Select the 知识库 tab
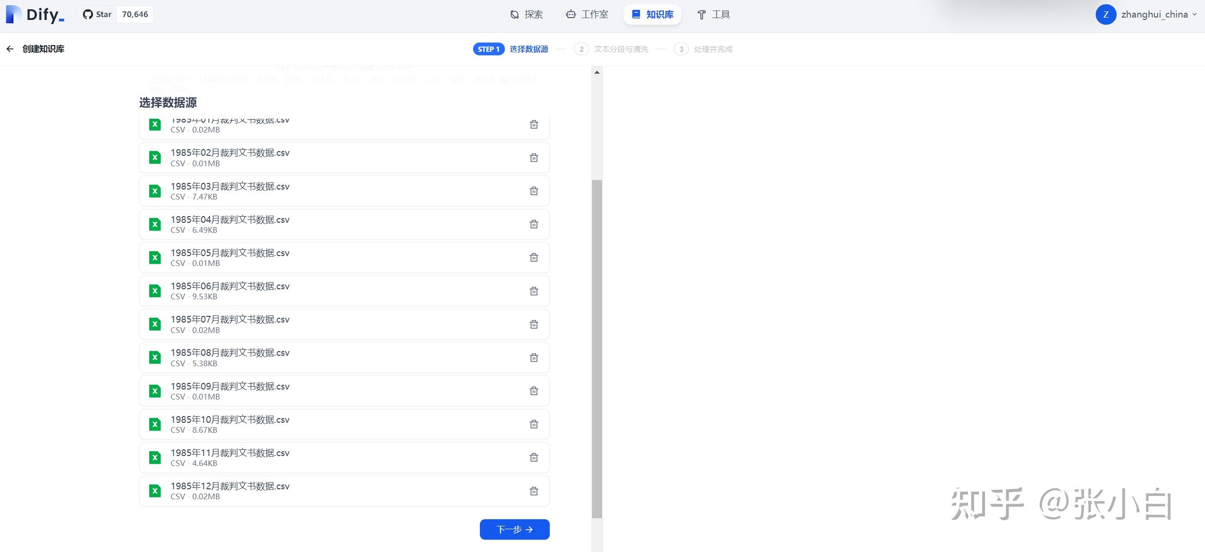The width and height of the screenshot is (1205, 552). pos(652,15)
